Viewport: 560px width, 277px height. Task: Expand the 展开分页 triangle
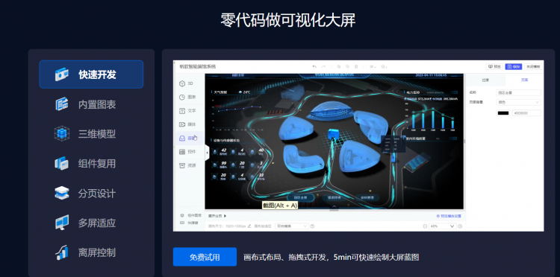click(225, 216)
